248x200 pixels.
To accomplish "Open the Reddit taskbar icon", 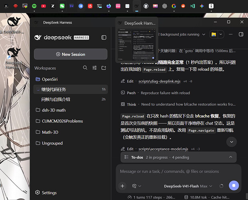I will 183,6.
